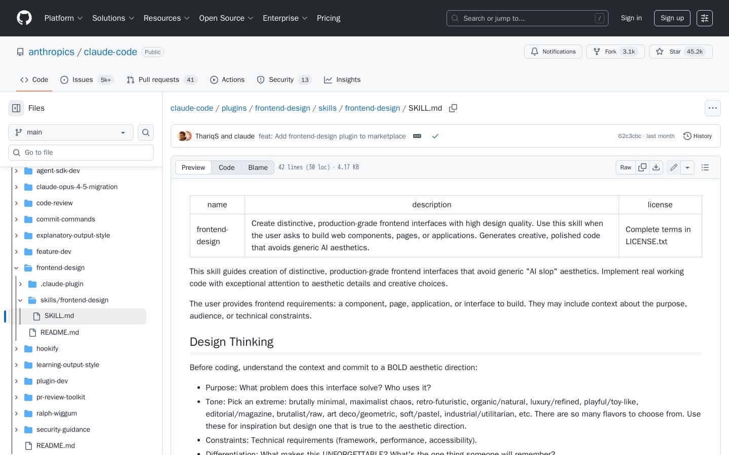
Task: Click the GitHub logo in the header
Action: (24, 18)
